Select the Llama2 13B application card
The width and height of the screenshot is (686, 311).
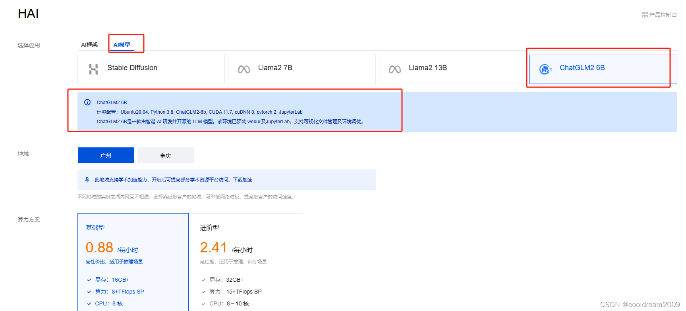pyautogui.click(x=453, y=69)
